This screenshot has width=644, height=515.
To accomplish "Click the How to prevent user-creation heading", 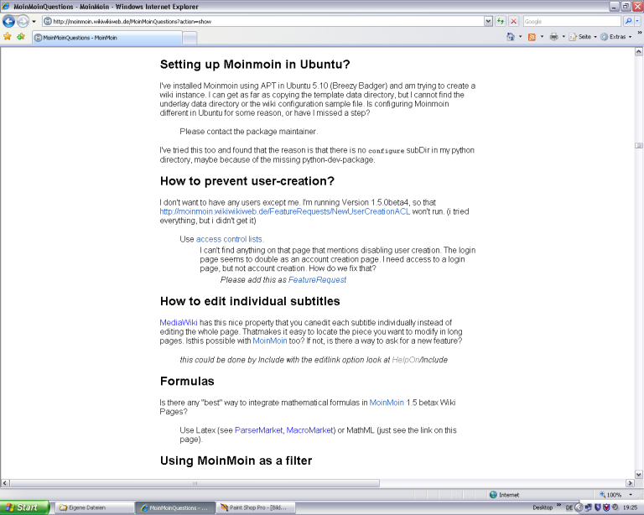I will pyautogui.click(x=247, y=181).
